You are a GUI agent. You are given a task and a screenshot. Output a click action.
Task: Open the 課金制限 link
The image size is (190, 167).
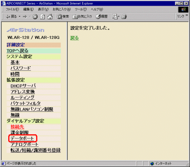coord(20,133)
